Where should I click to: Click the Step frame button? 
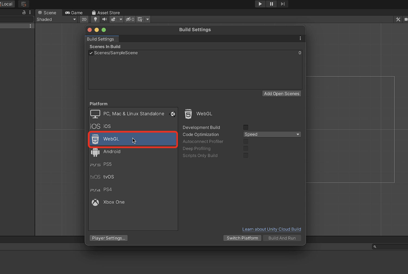[283, 4]
